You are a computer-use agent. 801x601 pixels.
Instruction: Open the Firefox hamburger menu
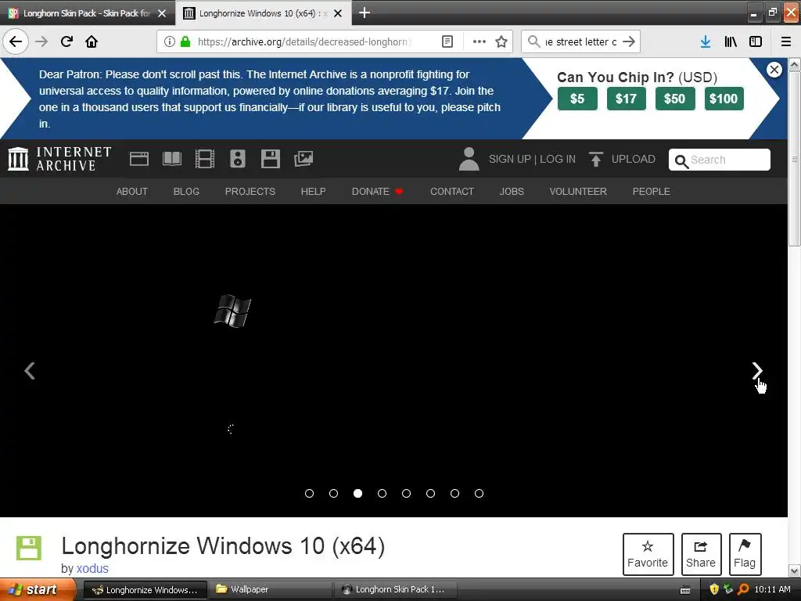click(786, 41)
